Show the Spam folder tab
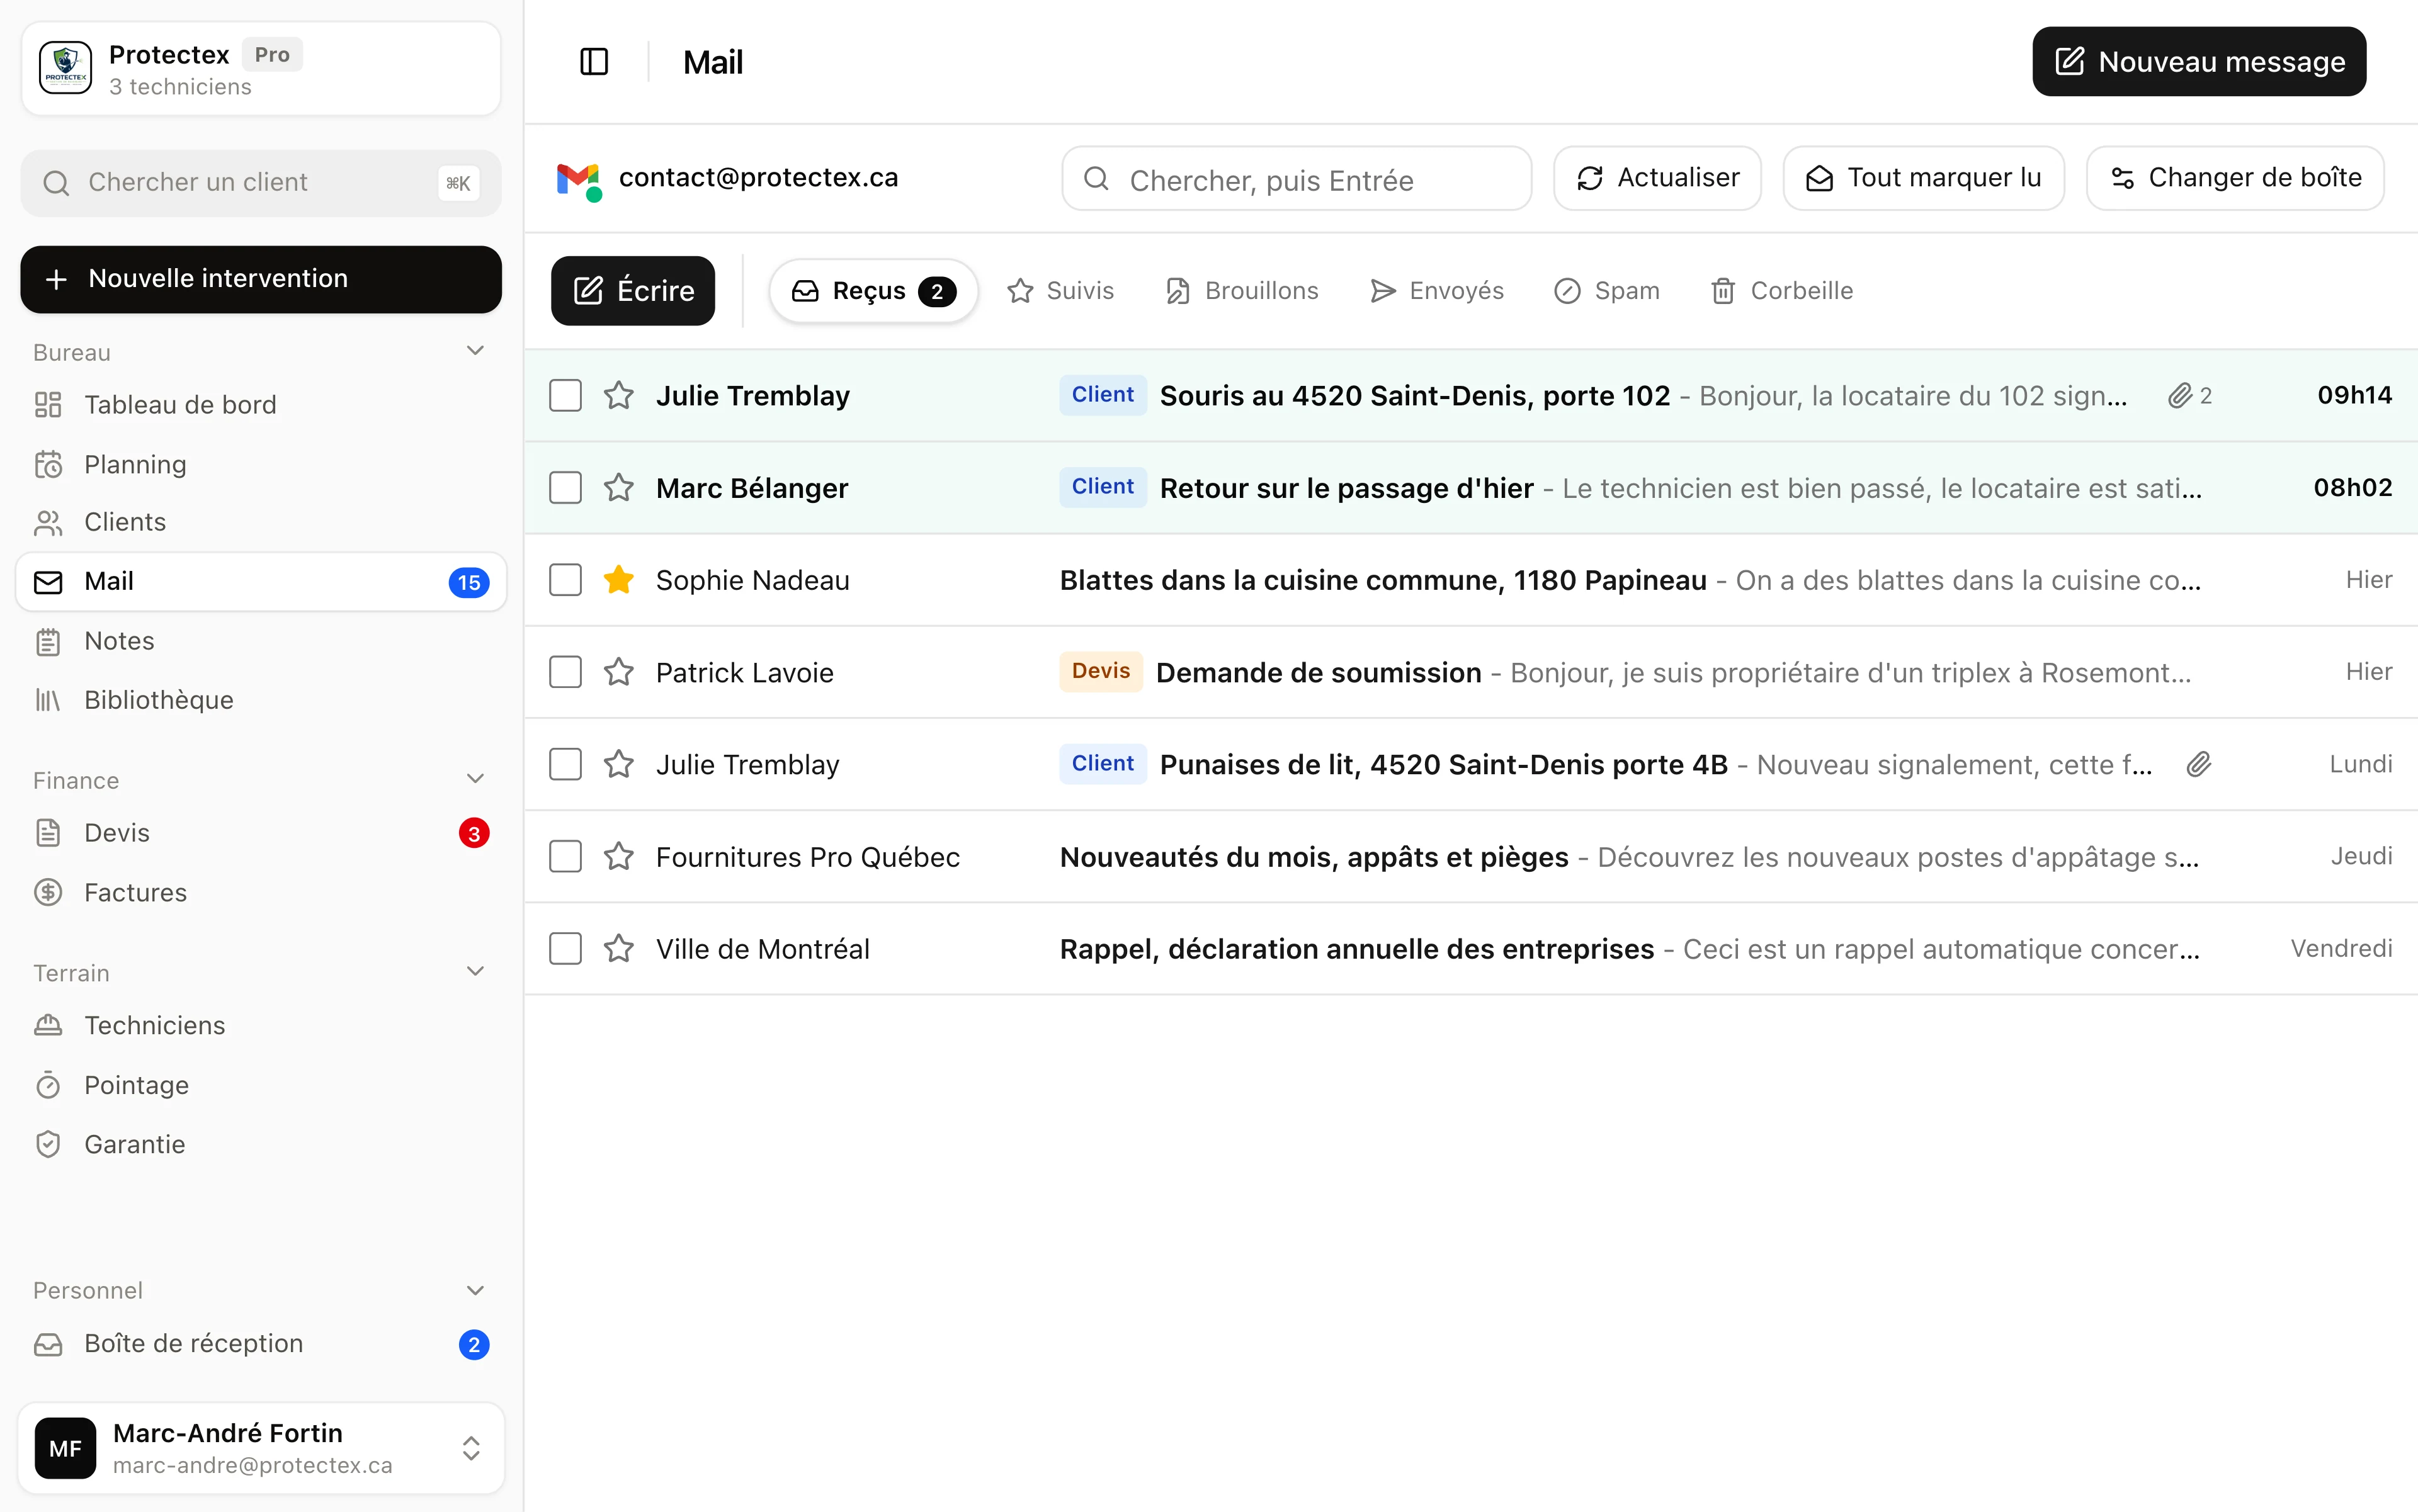 pos(1607,291)
